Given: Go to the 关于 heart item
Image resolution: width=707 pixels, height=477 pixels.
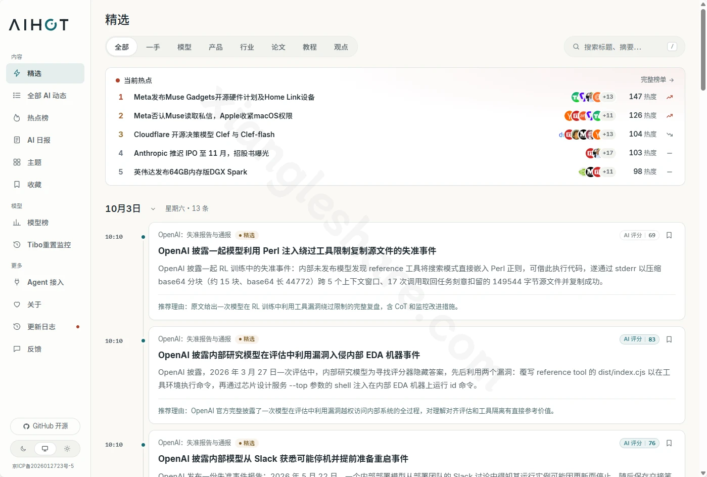Looking at the screenshot, I should click(x=45, y=305).
